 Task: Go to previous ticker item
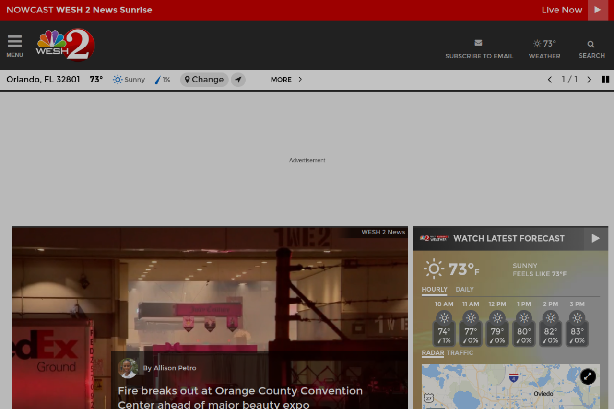(x=550, y=80)
